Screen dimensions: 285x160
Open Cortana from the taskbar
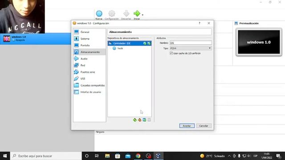[87, 156]
